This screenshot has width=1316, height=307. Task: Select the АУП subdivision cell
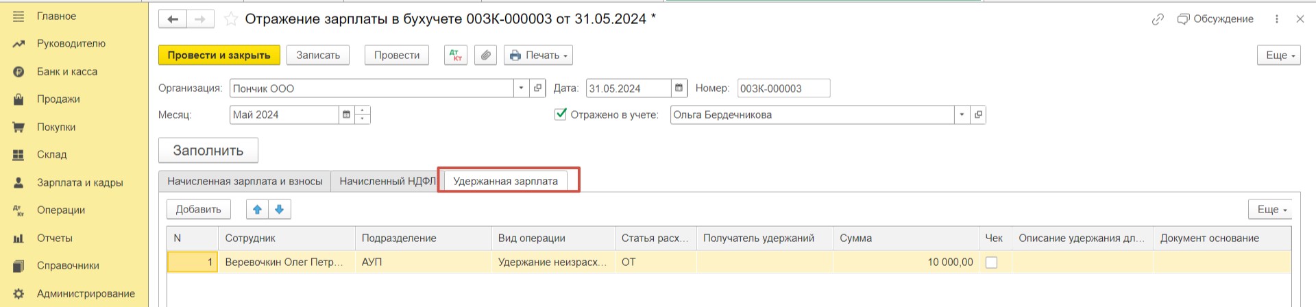423,262
